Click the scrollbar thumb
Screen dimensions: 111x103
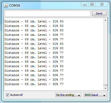coord(105,85)
